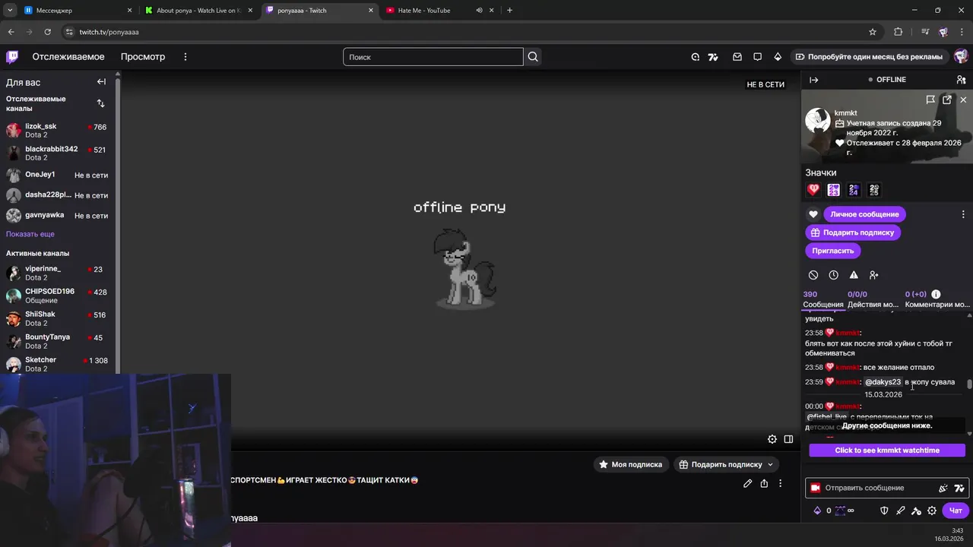This screenshot has width=973, height=547.
Task: Warn kmmkt with the triangle icon
Action: coord(854,275)
